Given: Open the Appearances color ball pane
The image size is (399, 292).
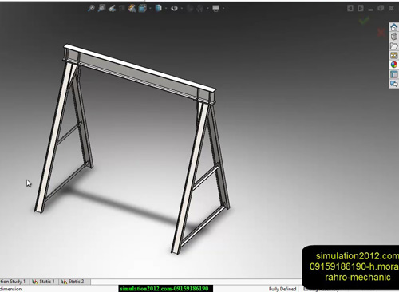Looking at the screenshot, I should point(394,65).
